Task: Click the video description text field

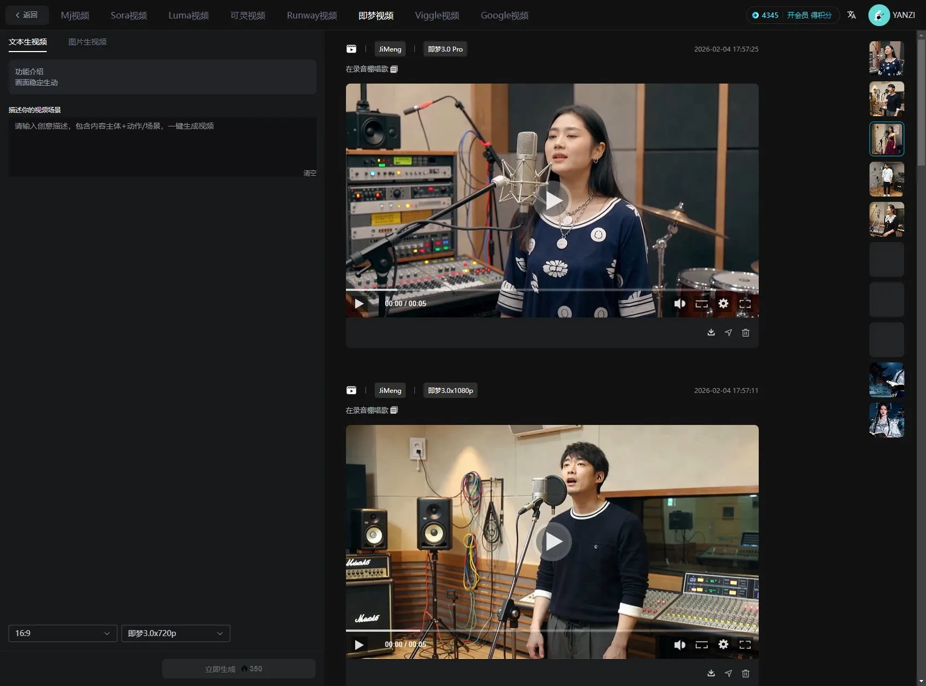Action: pos(162,145)
